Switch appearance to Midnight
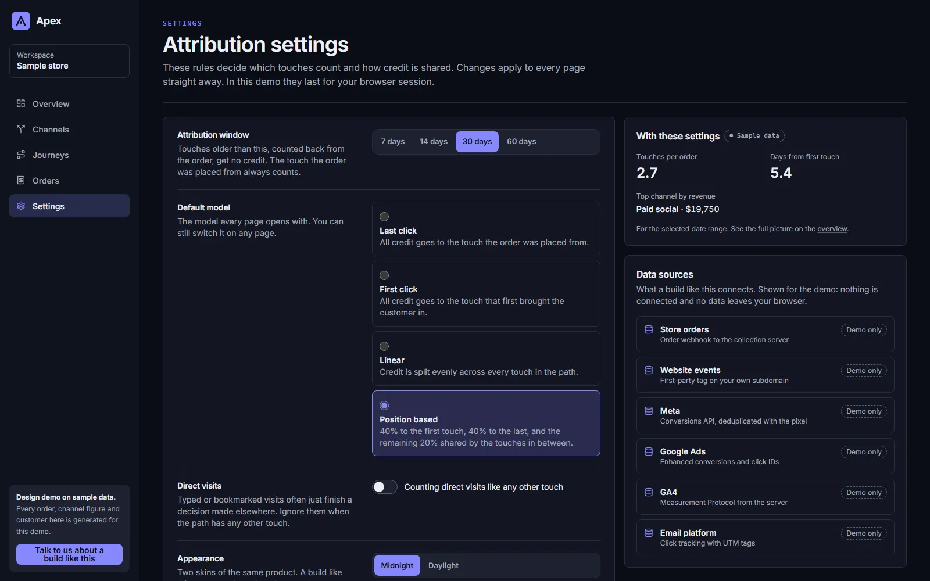930x581 pixels. [397, 565]
